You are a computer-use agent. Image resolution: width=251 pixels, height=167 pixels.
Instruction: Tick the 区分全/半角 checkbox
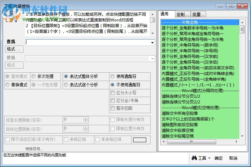tap(112, 100)
